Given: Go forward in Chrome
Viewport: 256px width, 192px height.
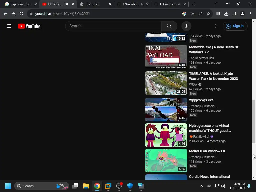Looking at the screenshot, I should [13, 14].
